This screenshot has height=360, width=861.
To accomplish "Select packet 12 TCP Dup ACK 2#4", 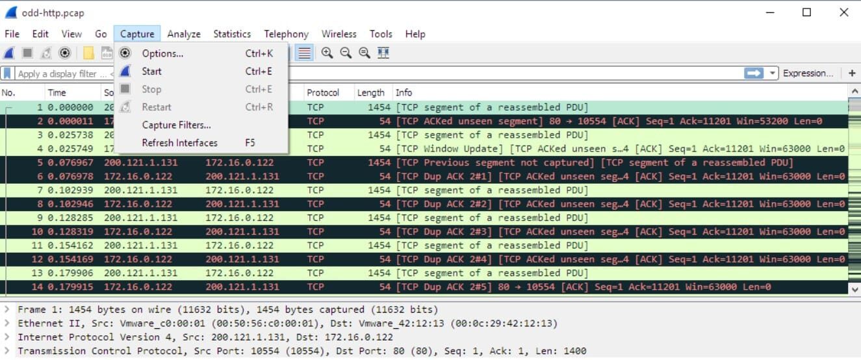I will pos(424,259).
